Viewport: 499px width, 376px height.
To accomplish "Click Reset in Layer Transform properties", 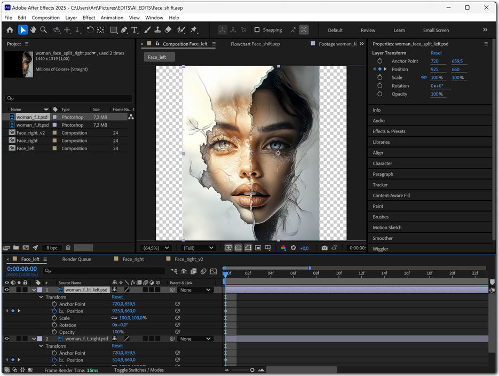I will (x=436, y=53).
